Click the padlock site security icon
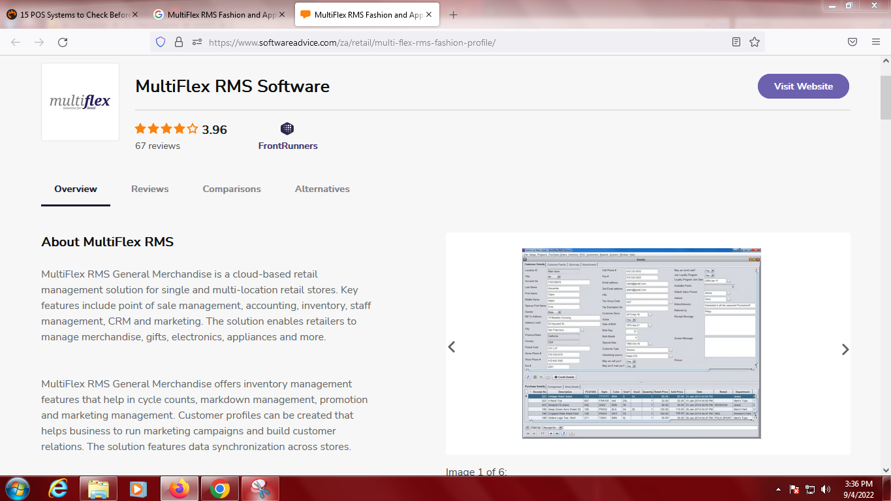This screenshot has width=891, height=501. coord(178,42)
